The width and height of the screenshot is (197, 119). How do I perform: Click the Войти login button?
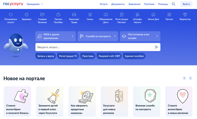coord(186,4)
